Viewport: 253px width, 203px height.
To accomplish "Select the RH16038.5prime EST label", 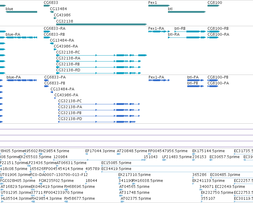I will (148, 181).
